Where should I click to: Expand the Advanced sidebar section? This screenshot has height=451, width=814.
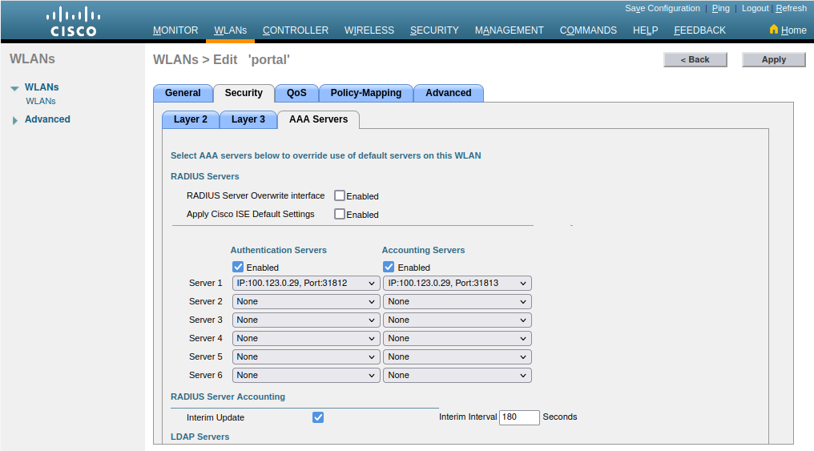point(14,120)
